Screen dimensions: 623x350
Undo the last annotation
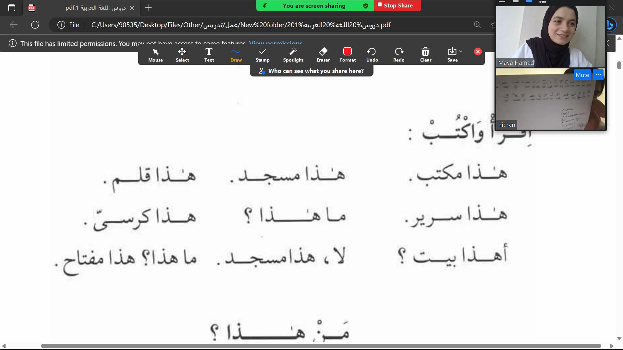pos(372,55)
